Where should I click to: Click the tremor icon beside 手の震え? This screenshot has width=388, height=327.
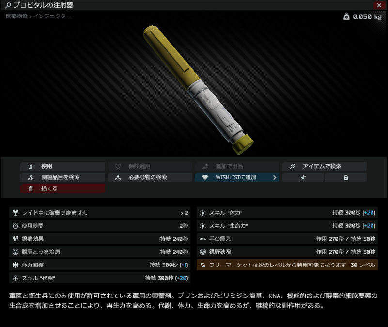tap(202, 239)
